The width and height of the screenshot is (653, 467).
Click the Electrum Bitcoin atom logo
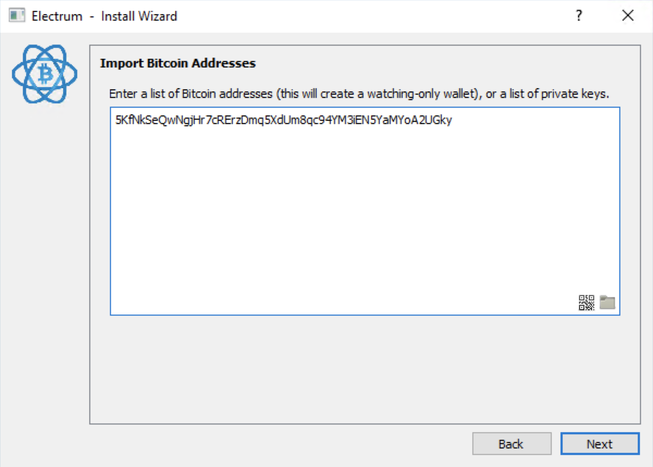pos(45,73)
